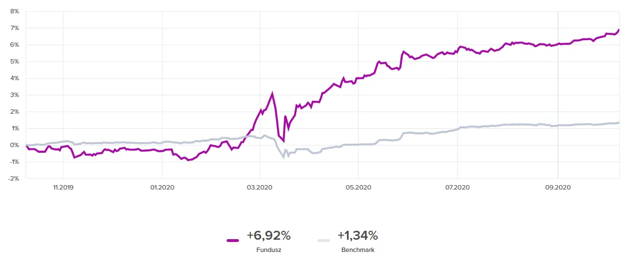Click the -2% y-axis label

14,178
